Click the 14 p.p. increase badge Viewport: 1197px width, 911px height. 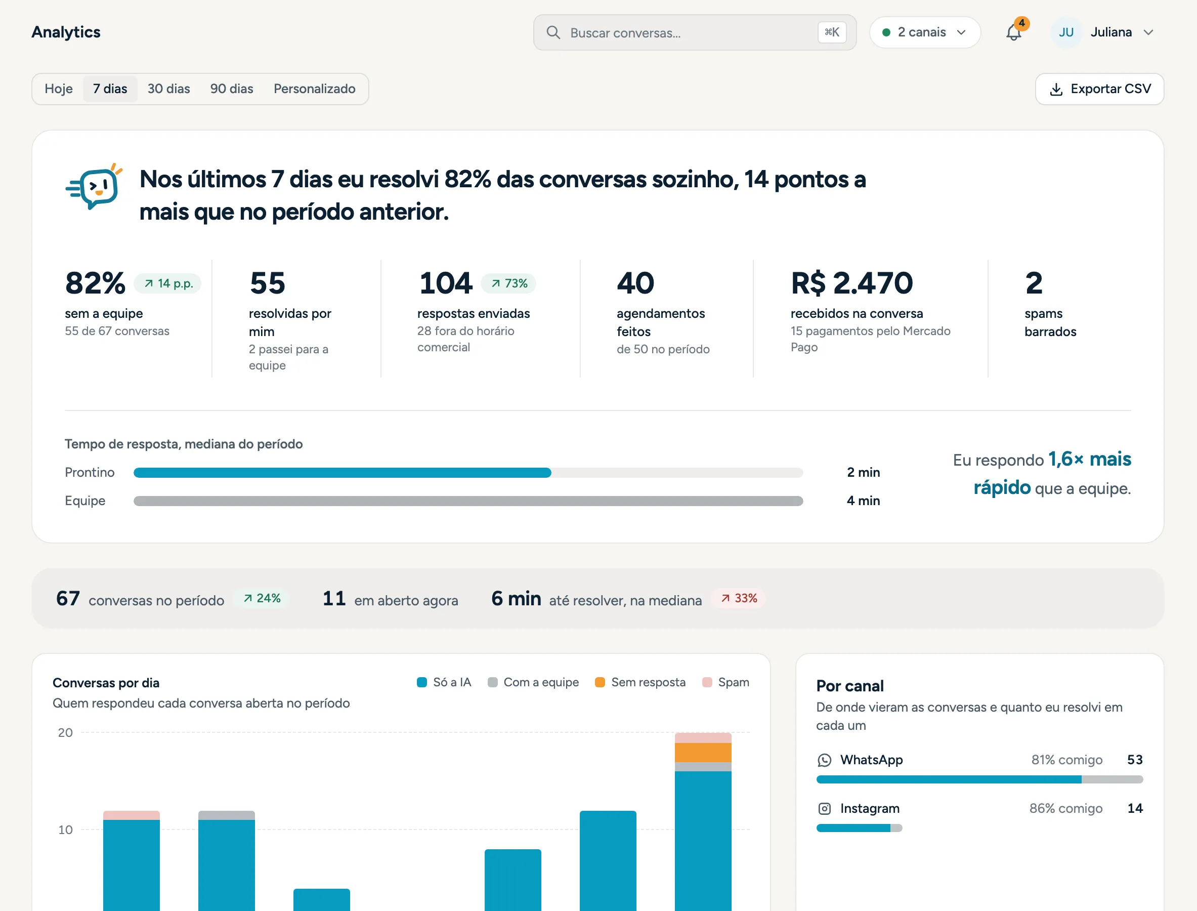168,283
